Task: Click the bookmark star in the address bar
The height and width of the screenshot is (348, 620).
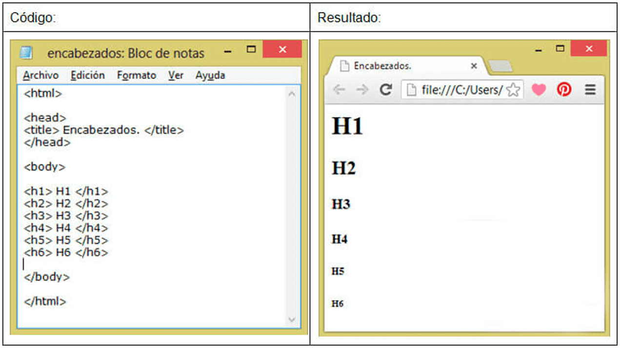Action: pyautogui.click(x=513, y=89)
